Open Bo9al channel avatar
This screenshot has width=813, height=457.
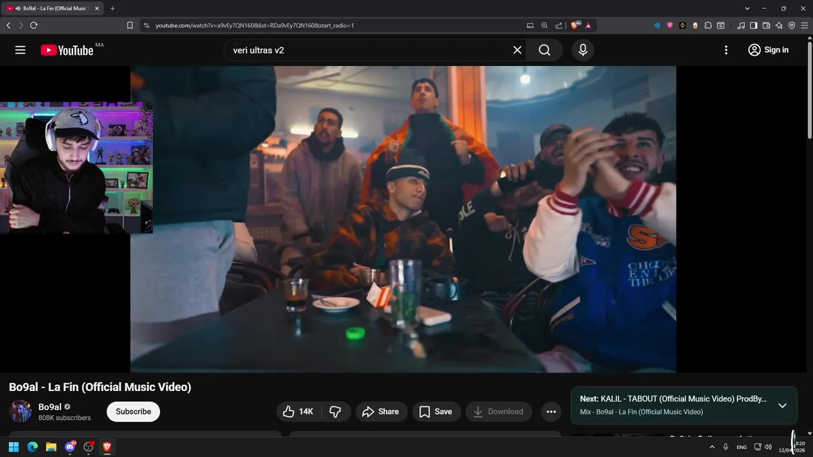(20, 411)
